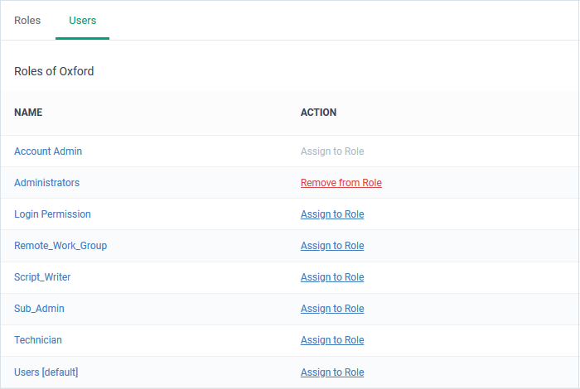Assign Script_Writer to role

[x=332, y=276]
